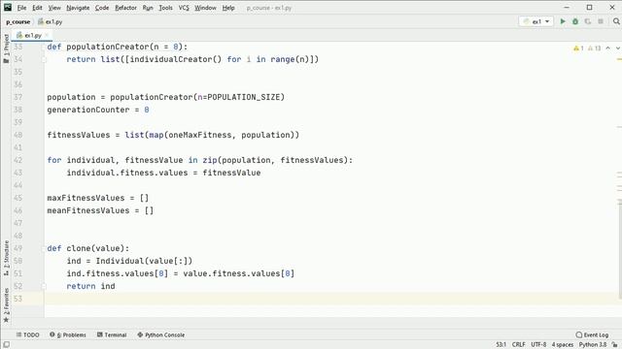Change the CRLF line separator
Screen dimensions: 622x349
518,345
